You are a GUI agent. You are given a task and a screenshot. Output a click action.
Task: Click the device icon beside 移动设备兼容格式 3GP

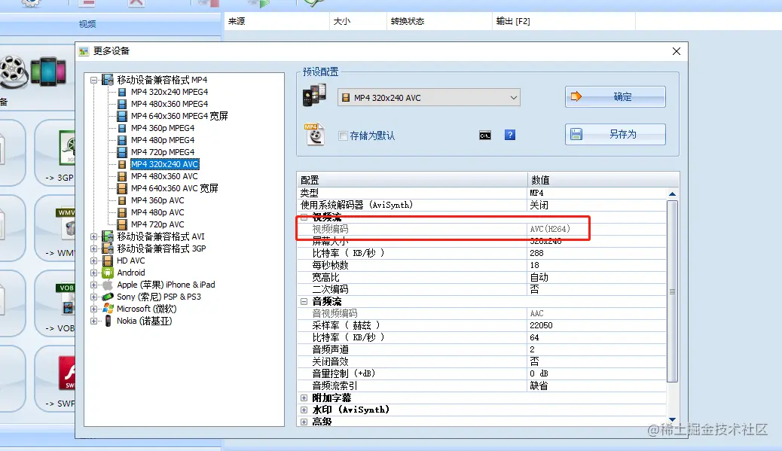[x=108, y=248]
